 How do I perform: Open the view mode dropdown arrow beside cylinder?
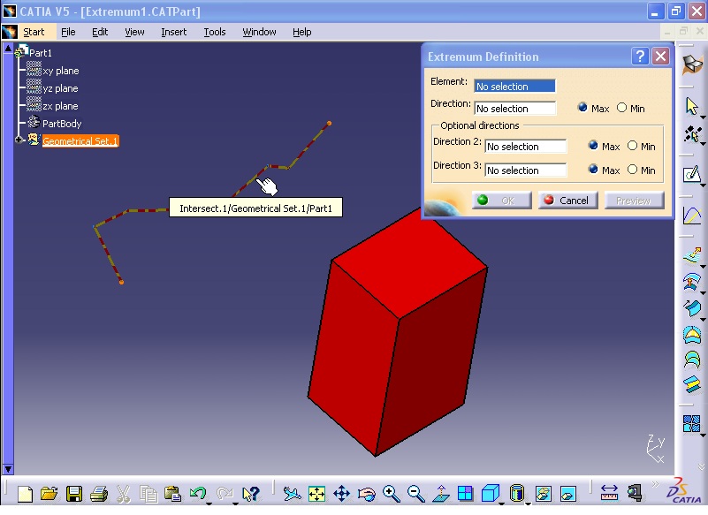(528, 503)
